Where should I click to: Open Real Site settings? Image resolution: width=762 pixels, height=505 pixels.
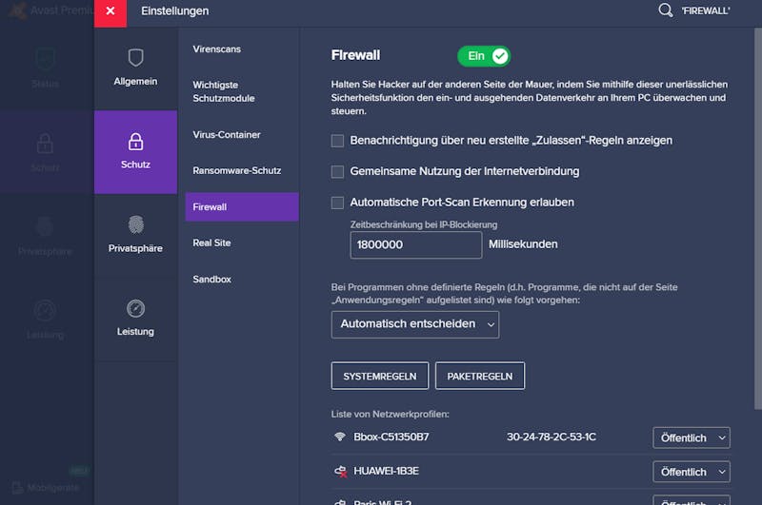point(211,243)
